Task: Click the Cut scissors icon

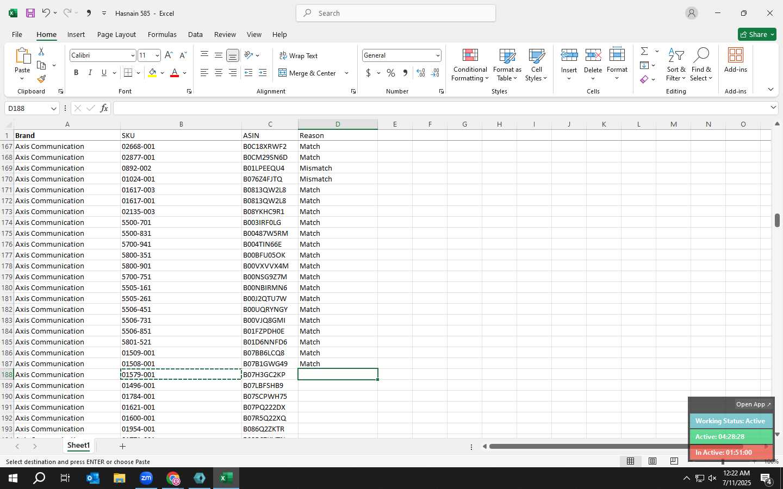Action: click(41, 51)
